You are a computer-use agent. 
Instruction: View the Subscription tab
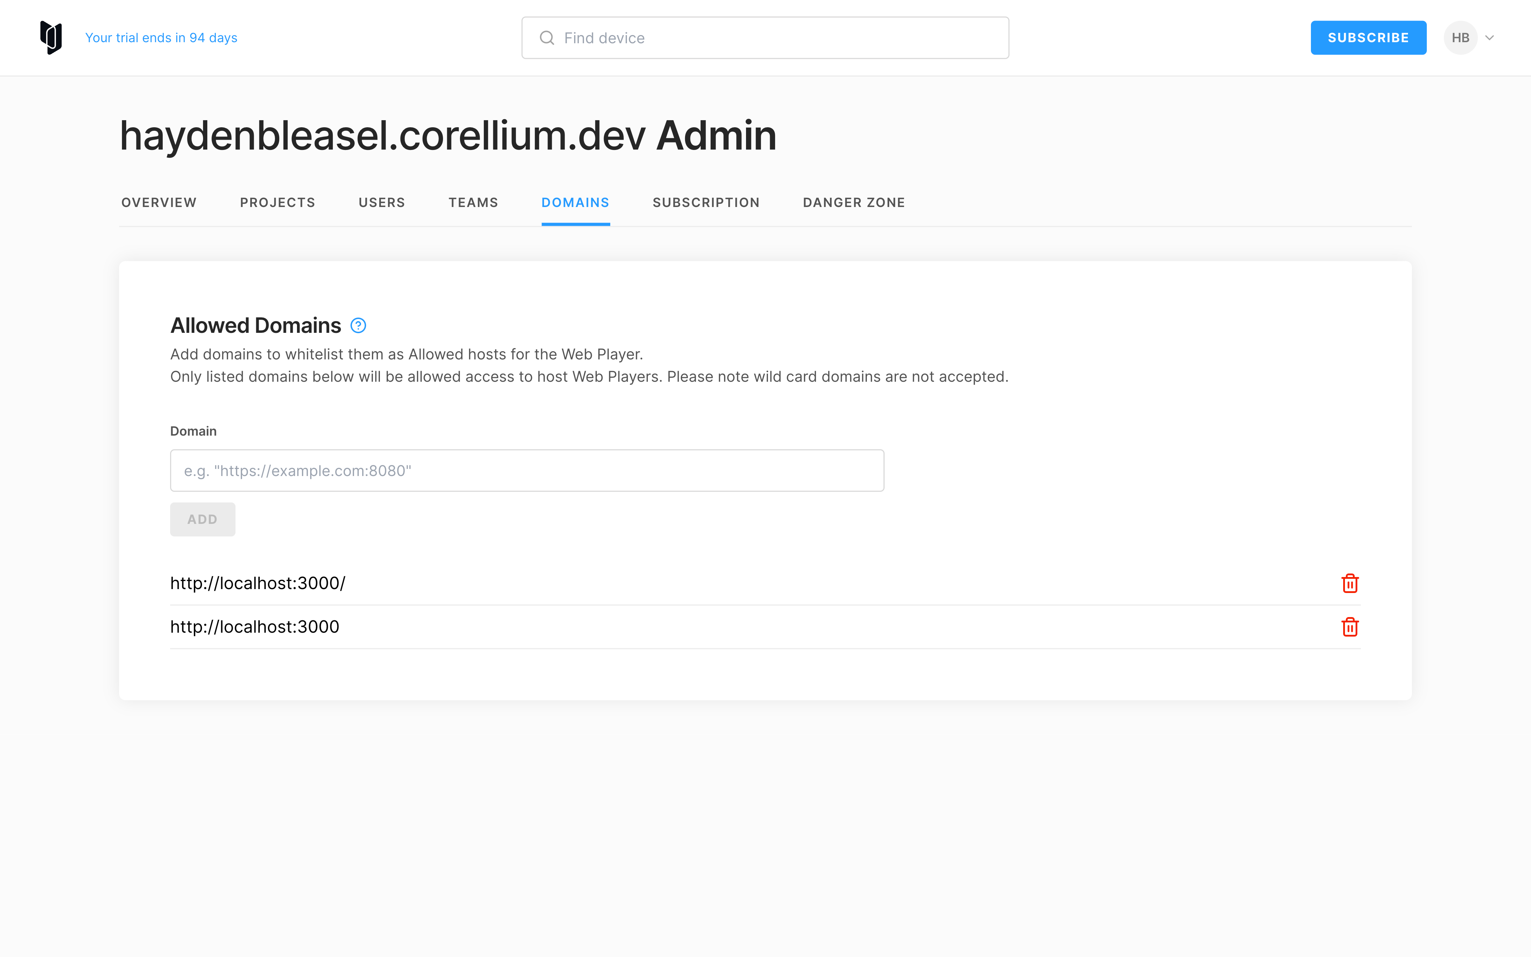click(x=706, y=202)
